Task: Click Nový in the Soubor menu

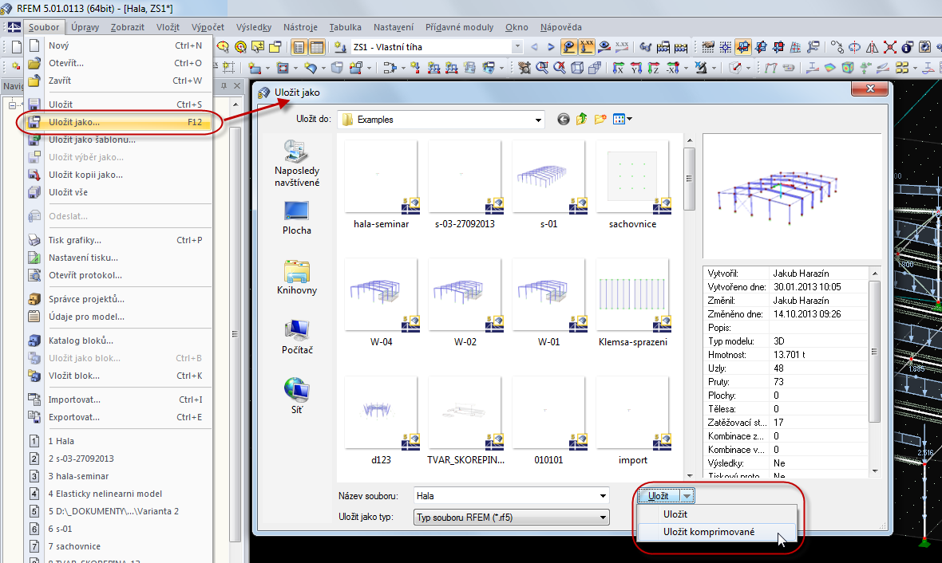Action: [118, 45]
